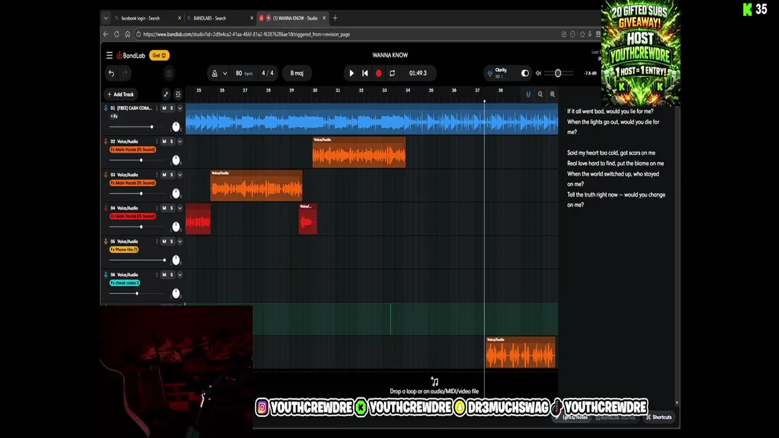This screenshot has width=779, height=438.
Task: Mute track 02 Voice/Audio
Action: pyautogui.click(x=164, y=141)
